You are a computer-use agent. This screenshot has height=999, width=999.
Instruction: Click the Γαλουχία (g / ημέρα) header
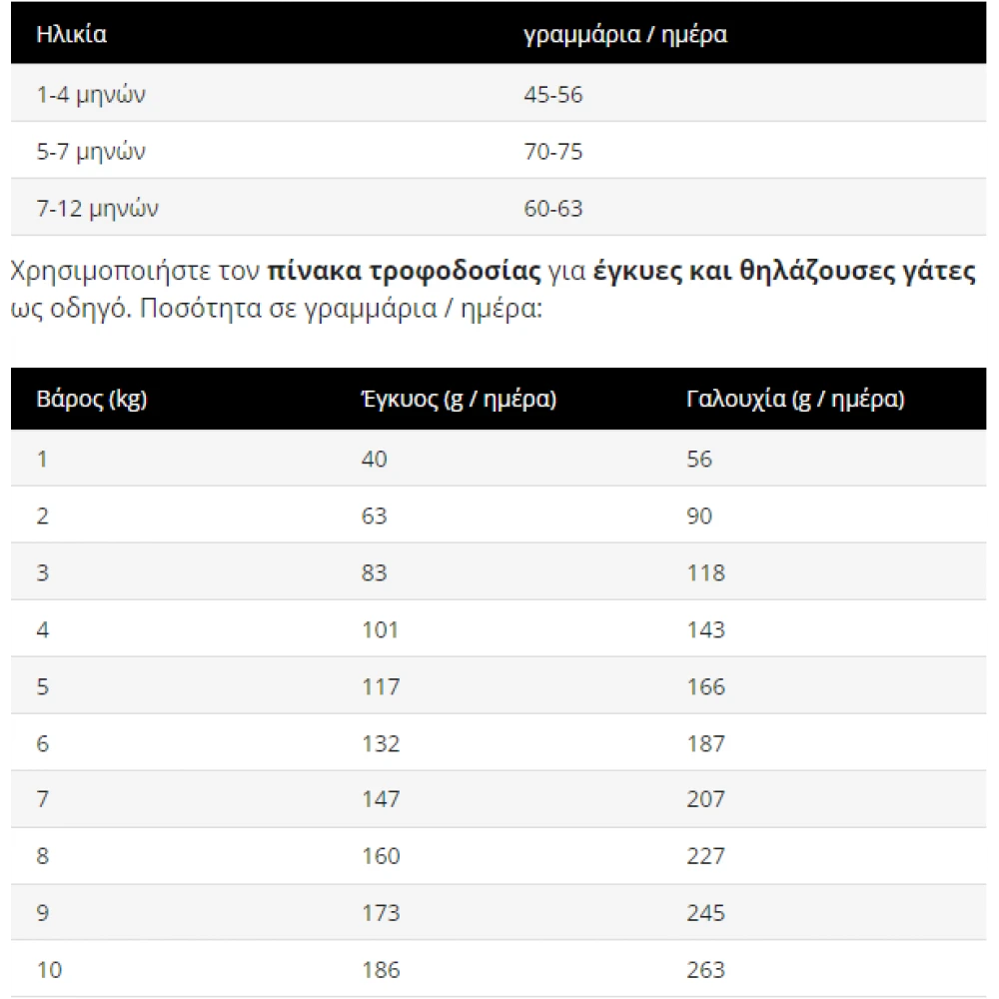(795, 400)
